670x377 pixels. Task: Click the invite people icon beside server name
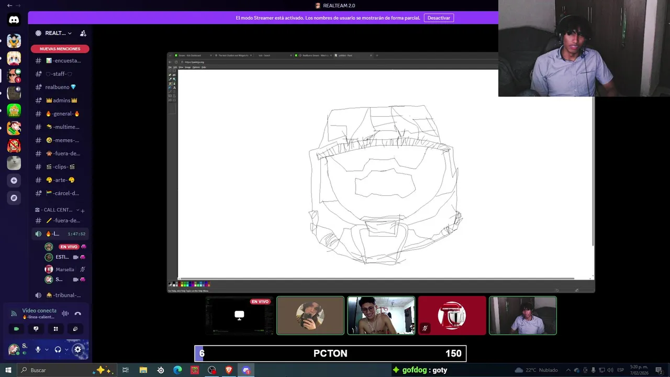tap(83, 33)
